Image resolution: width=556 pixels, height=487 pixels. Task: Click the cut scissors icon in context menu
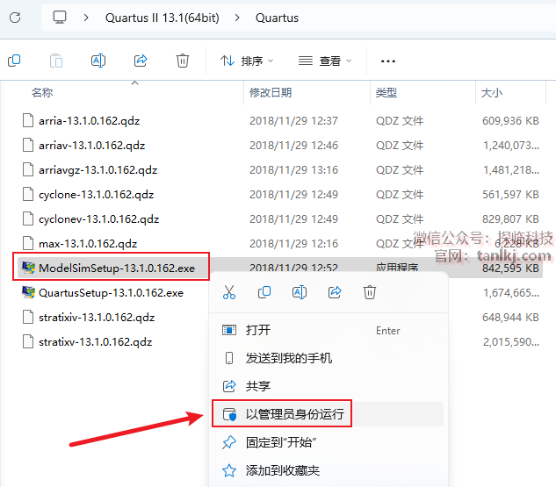pos(229,292)
